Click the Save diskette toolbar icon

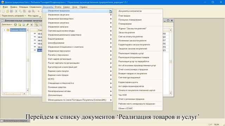[x=11, y=11]
